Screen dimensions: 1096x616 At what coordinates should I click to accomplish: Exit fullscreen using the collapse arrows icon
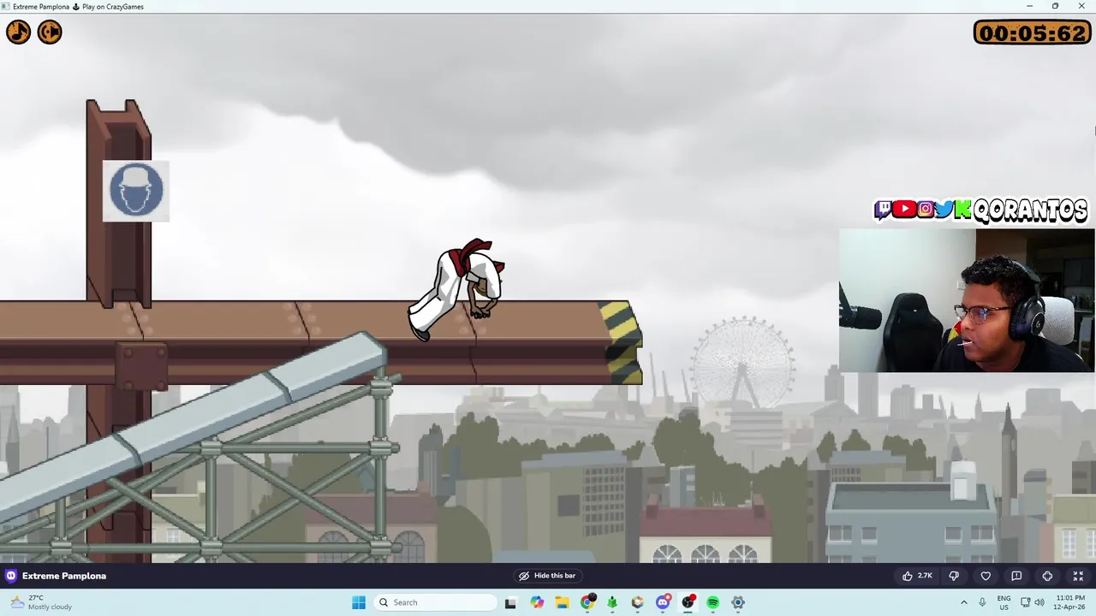1078,576
